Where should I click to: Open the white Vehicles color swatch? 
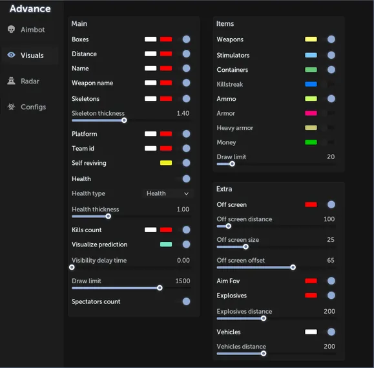coord(311,332)
